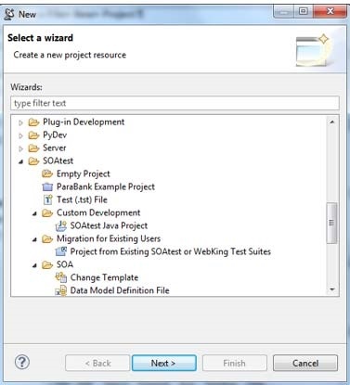Image resolution: width=350 pixels, height=385 pixels.
Task: Open the help question mark icon
Action: pyautogui.click(x=22, y=362)
